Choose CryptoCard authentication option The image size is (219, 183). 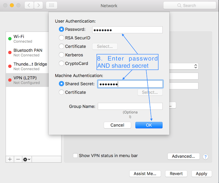(61, 63)
